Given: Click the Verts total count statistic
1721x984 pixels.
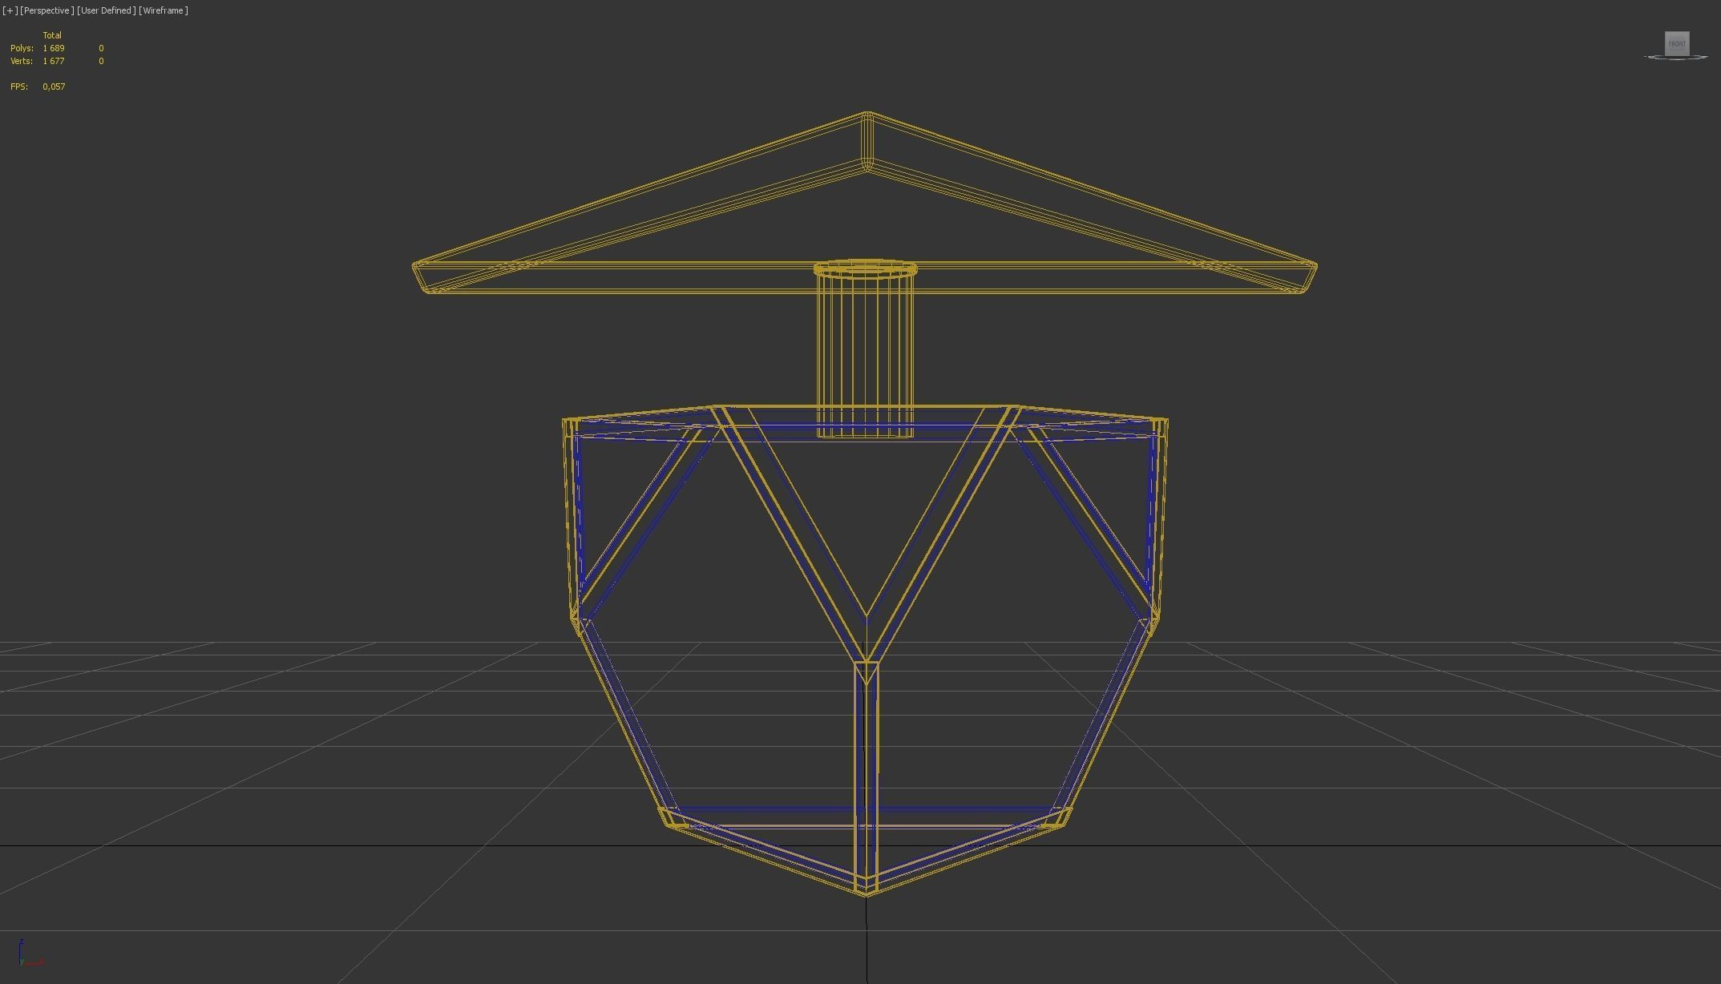Looking at the screenshot, I should (x=54, y=61).
